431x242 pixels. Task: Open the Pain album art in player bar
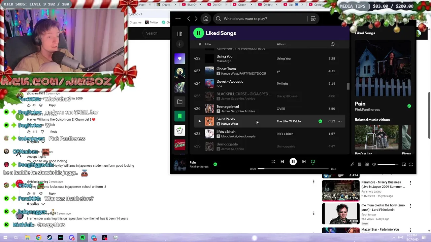(180, 165)
